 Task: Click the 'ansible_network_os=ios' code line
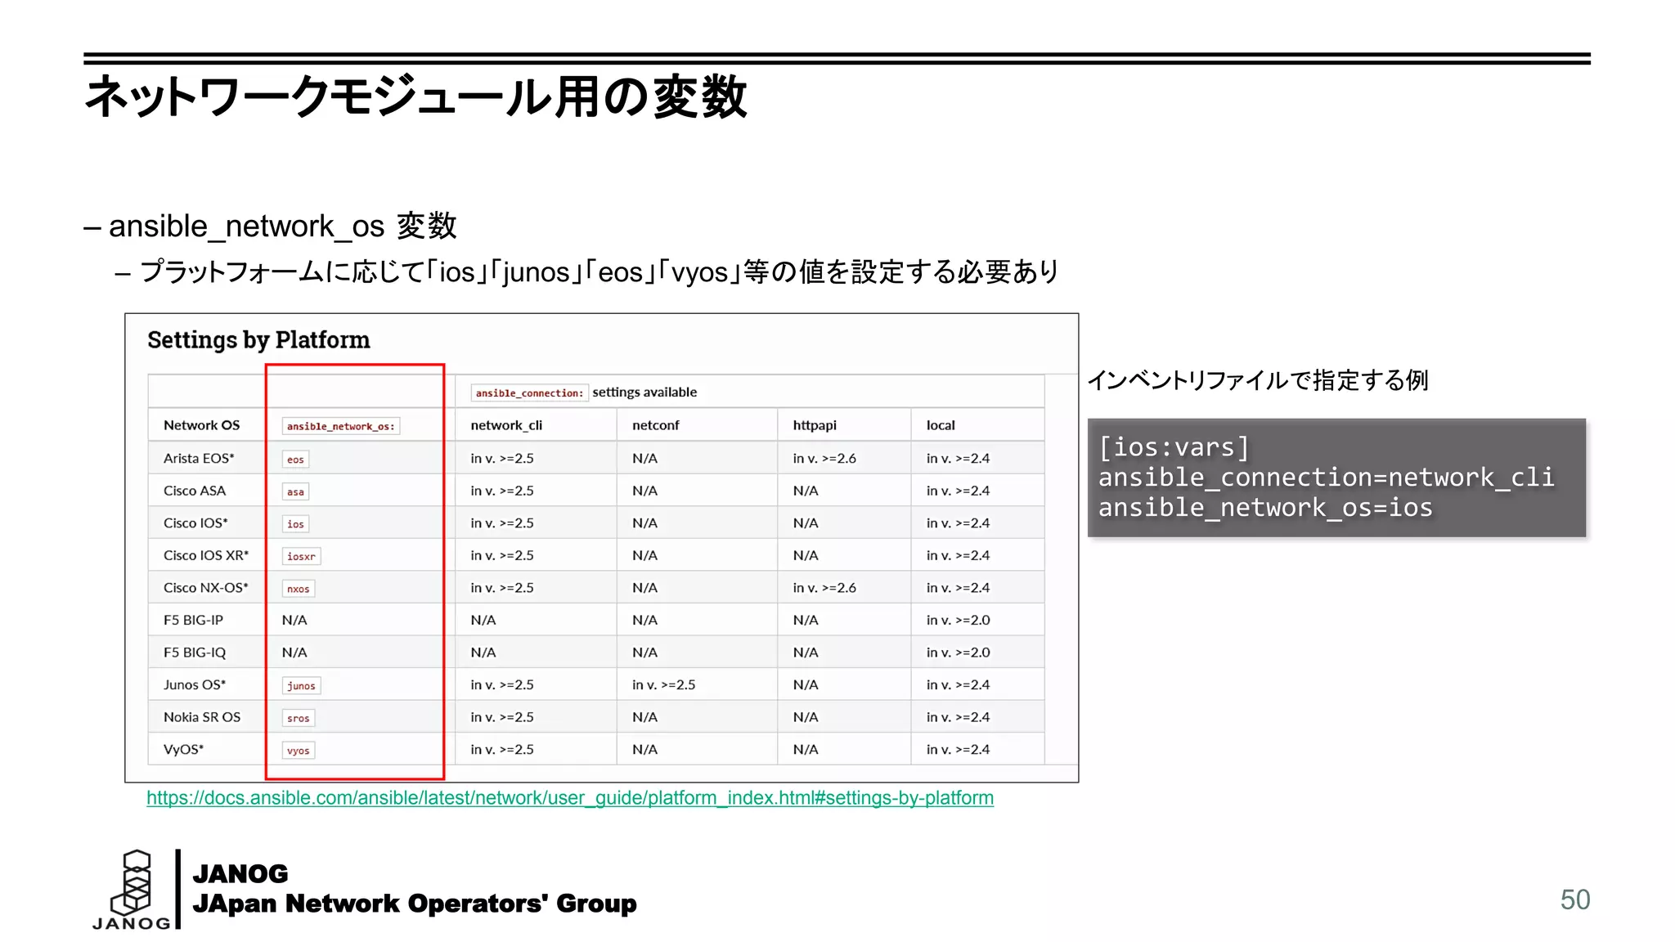point(1265,508)
